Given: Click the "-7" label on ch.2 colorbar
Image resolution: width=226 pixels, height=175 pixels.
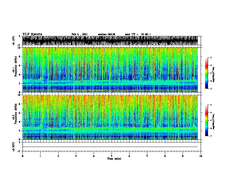Looking at the screenshot, I should [211, 136].
